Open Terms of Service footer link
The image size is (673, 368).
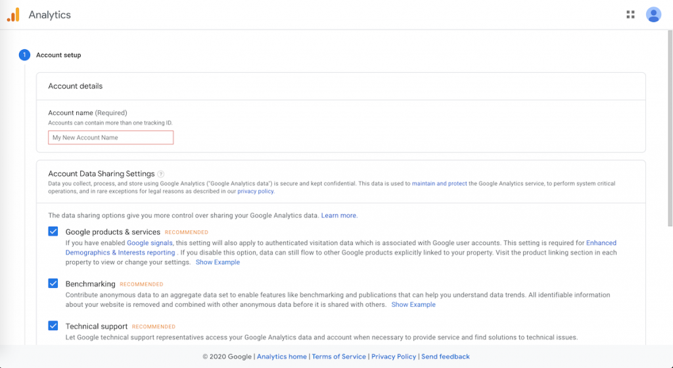pyautogui.click(x=338, y=357)
